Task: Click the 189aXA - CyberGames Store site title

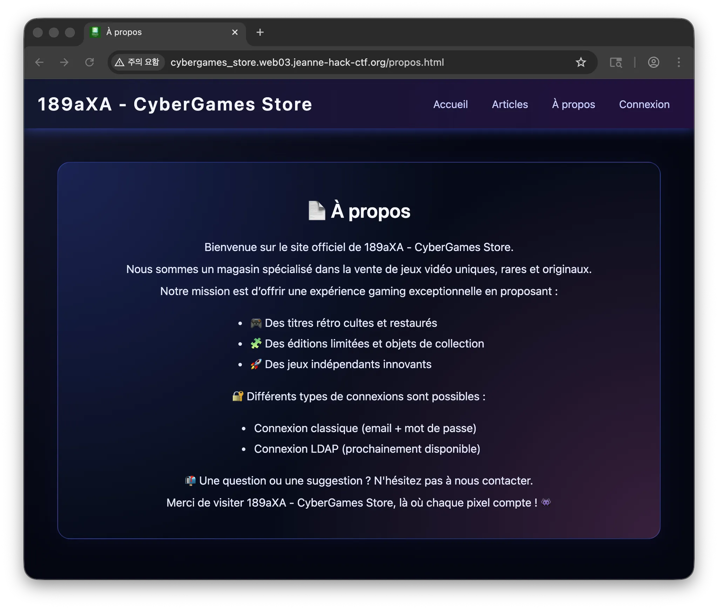Action: [x=175, y=104]
